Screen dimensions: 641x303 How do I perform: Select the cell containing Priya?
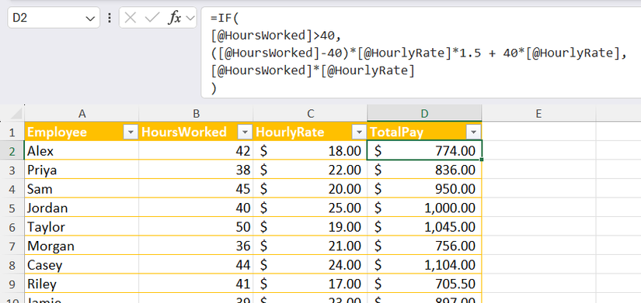click(82, 170)
